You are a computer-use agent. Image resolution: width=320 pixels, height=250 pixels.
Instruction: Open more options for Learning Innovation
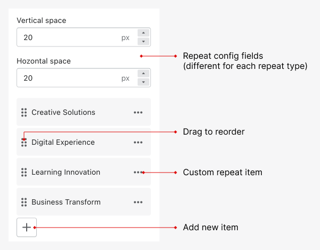138,172
